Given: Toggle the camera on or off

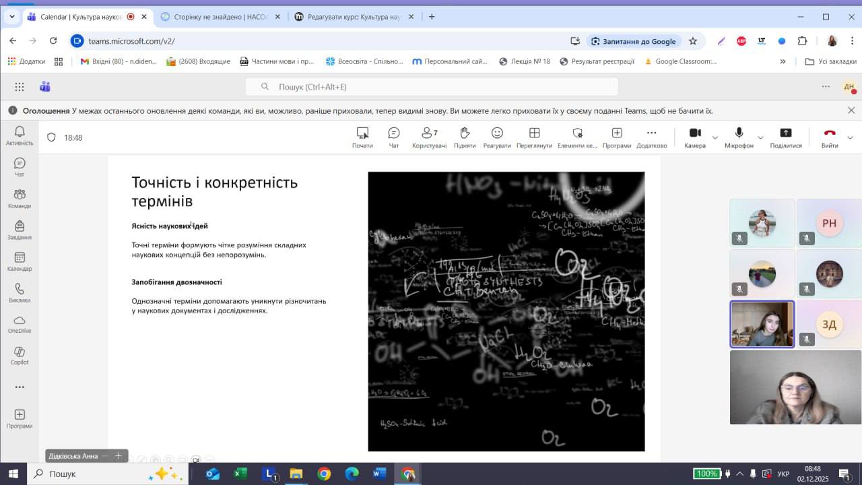Looking at the screenshot, I should pyautogui.click(x=695, y=137).
